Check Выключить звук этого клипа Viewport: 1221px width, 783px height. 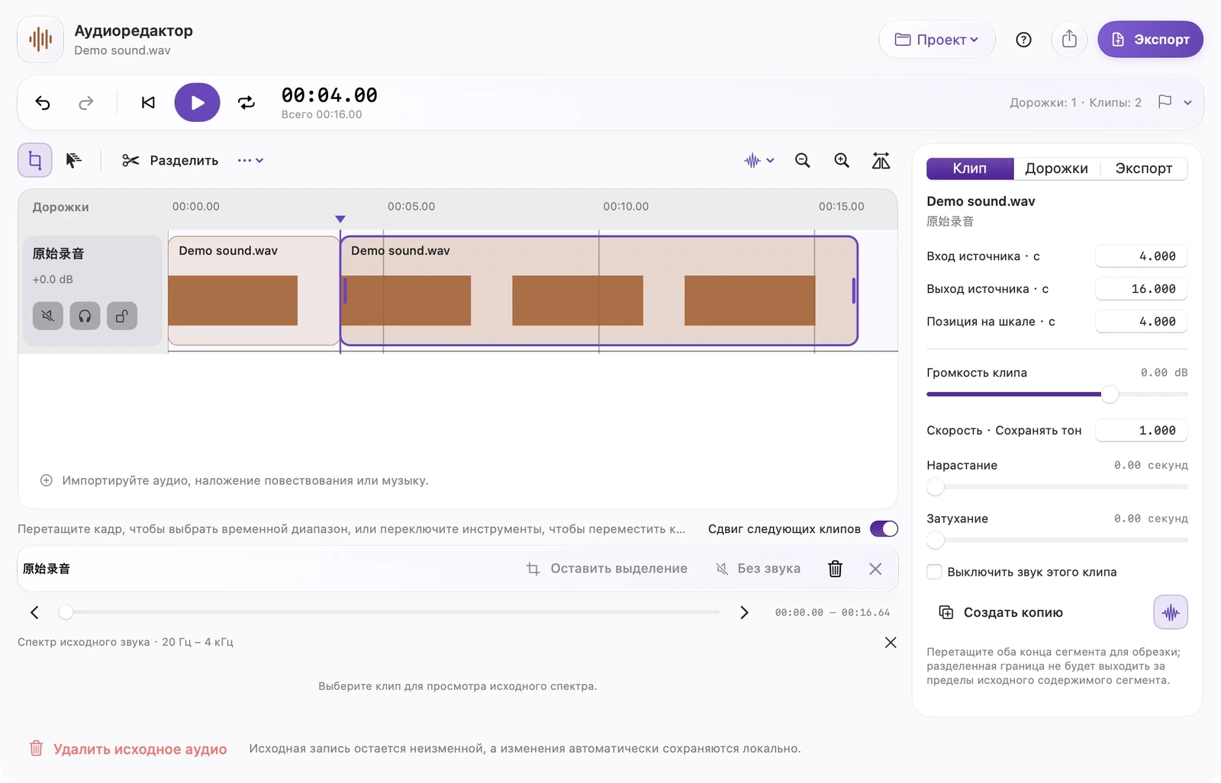tap(934, 572)
